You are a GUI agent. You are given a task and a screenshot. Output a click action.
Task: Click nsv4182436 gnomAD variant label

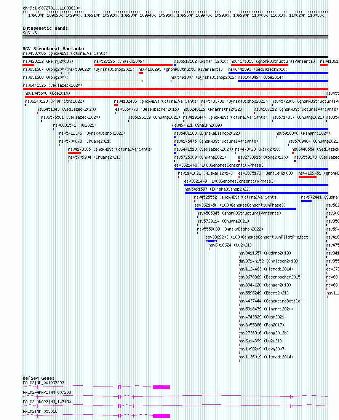point(156,102)
